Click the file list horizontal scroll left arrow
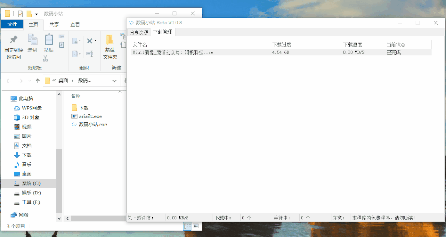Screen dimensions: 446x237 67,218
